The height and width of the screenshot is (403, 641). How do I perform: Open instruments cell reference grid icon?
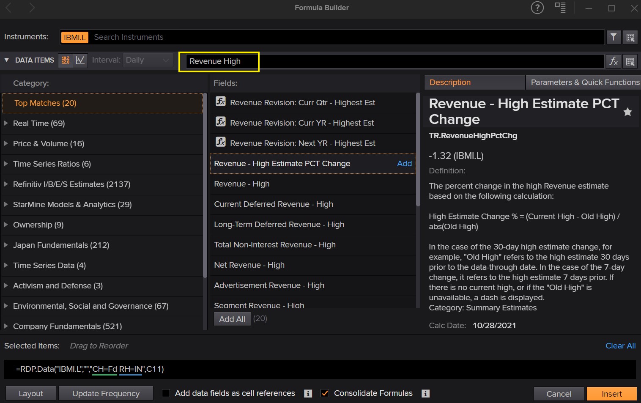630,37
